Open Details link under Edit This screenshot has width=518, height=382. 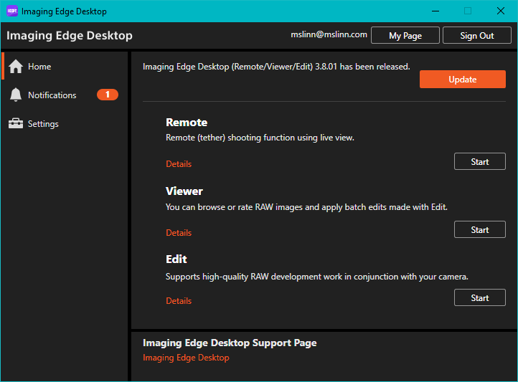click(179, 301)
